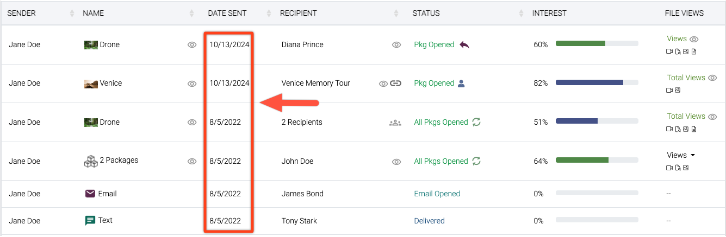
Task: Sort by Date Sent using the column arrows
Action: point(269,14)
